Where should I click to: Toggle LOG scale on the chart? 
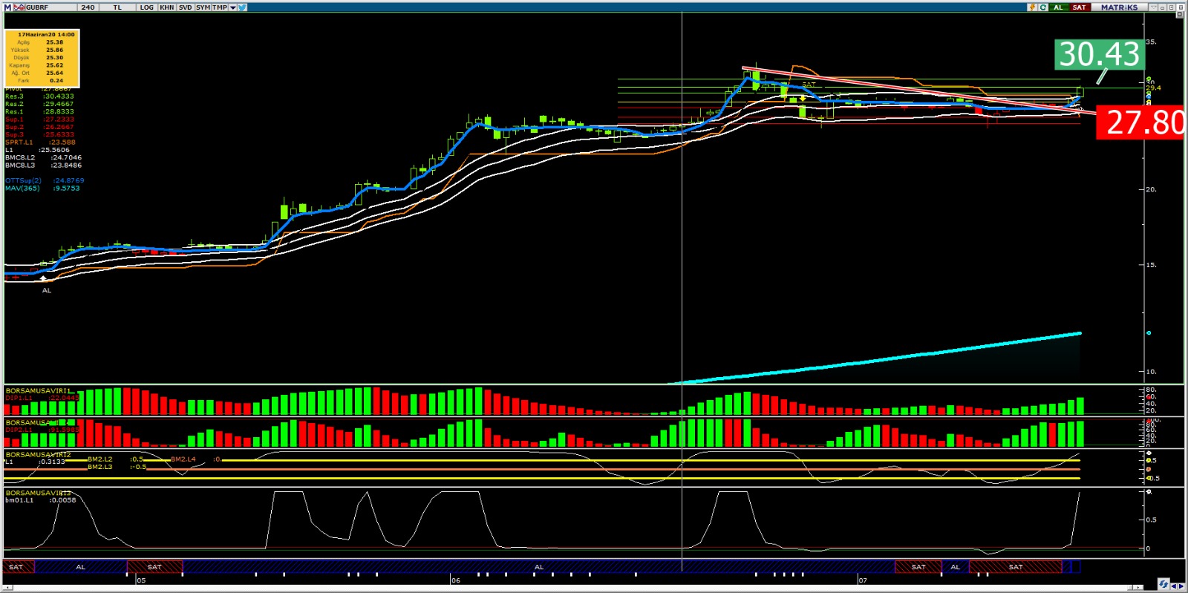[x=146, y=7]
